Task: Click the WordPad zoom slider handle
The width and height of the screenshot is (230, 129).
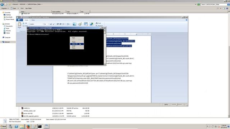Action: click(x=177, y=105)
